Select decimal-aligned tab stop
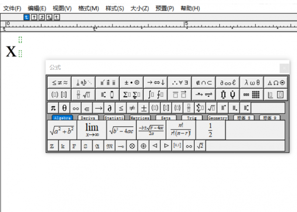297x212 pixels. tap(57, 17)
